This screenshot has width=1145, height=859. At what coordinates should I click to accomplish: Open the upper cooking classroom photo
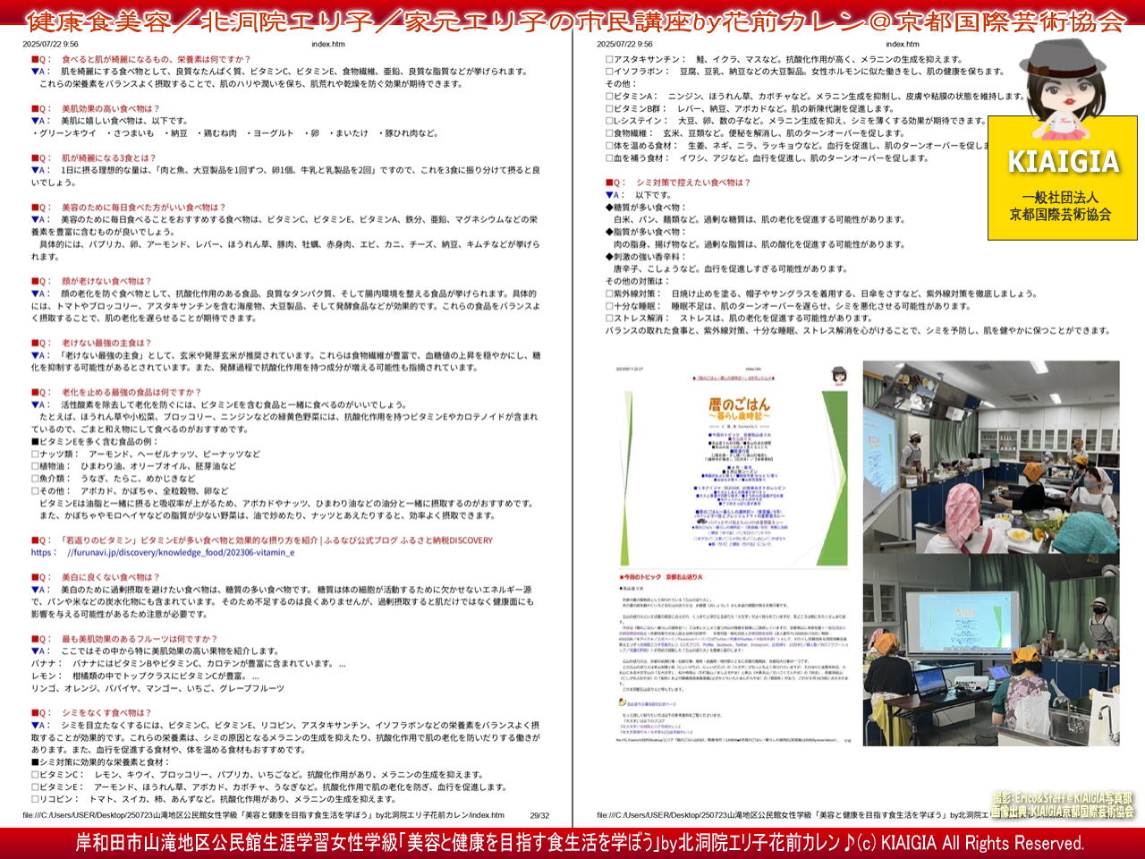(991, 456)
